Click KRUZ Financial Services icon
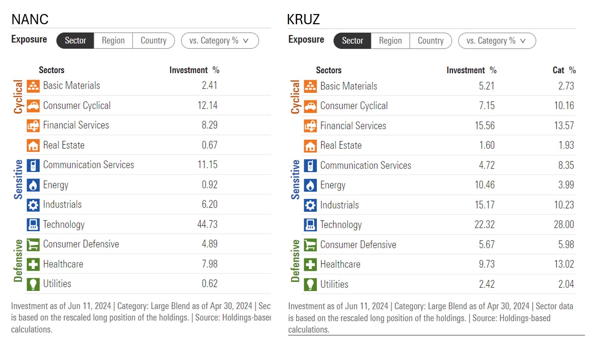The image size is (605, 338). click(310, 126)
